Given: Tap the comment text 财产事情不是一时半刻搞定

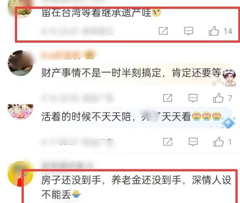Looking at the screenshot, I should click(101, 73).
